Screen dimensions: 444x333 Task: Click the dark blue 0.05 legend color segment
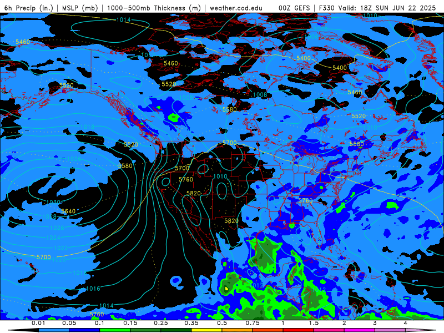(x=84, y=330)
